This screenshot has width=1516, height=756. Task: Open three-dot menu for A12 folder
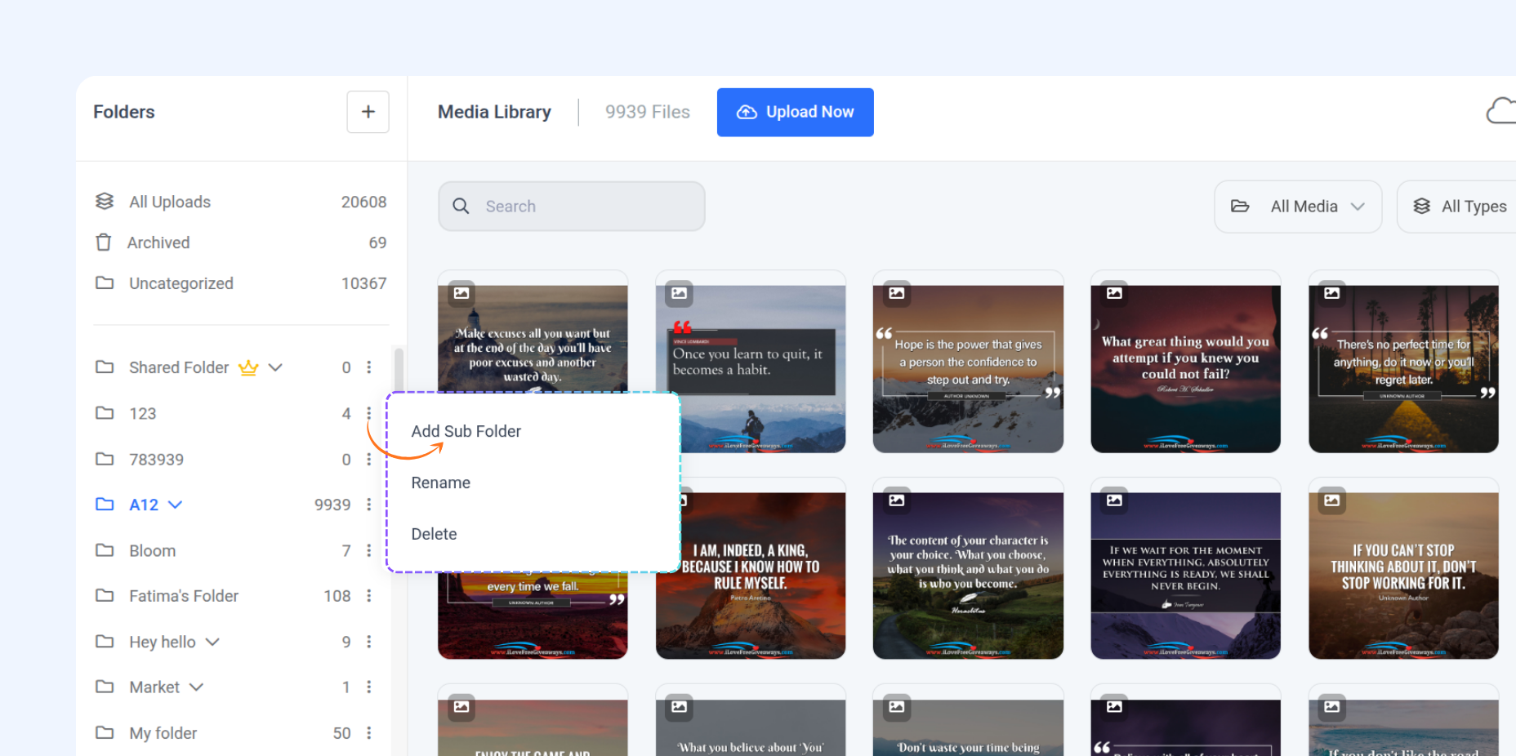tap(369, 505)
